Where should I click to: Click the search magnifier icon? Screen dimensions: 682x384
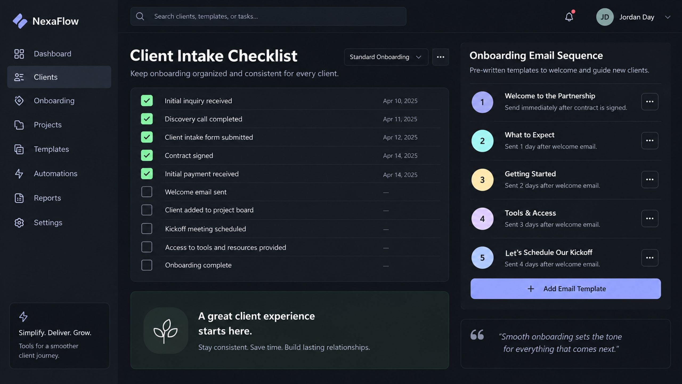click(x=140, y=17)
